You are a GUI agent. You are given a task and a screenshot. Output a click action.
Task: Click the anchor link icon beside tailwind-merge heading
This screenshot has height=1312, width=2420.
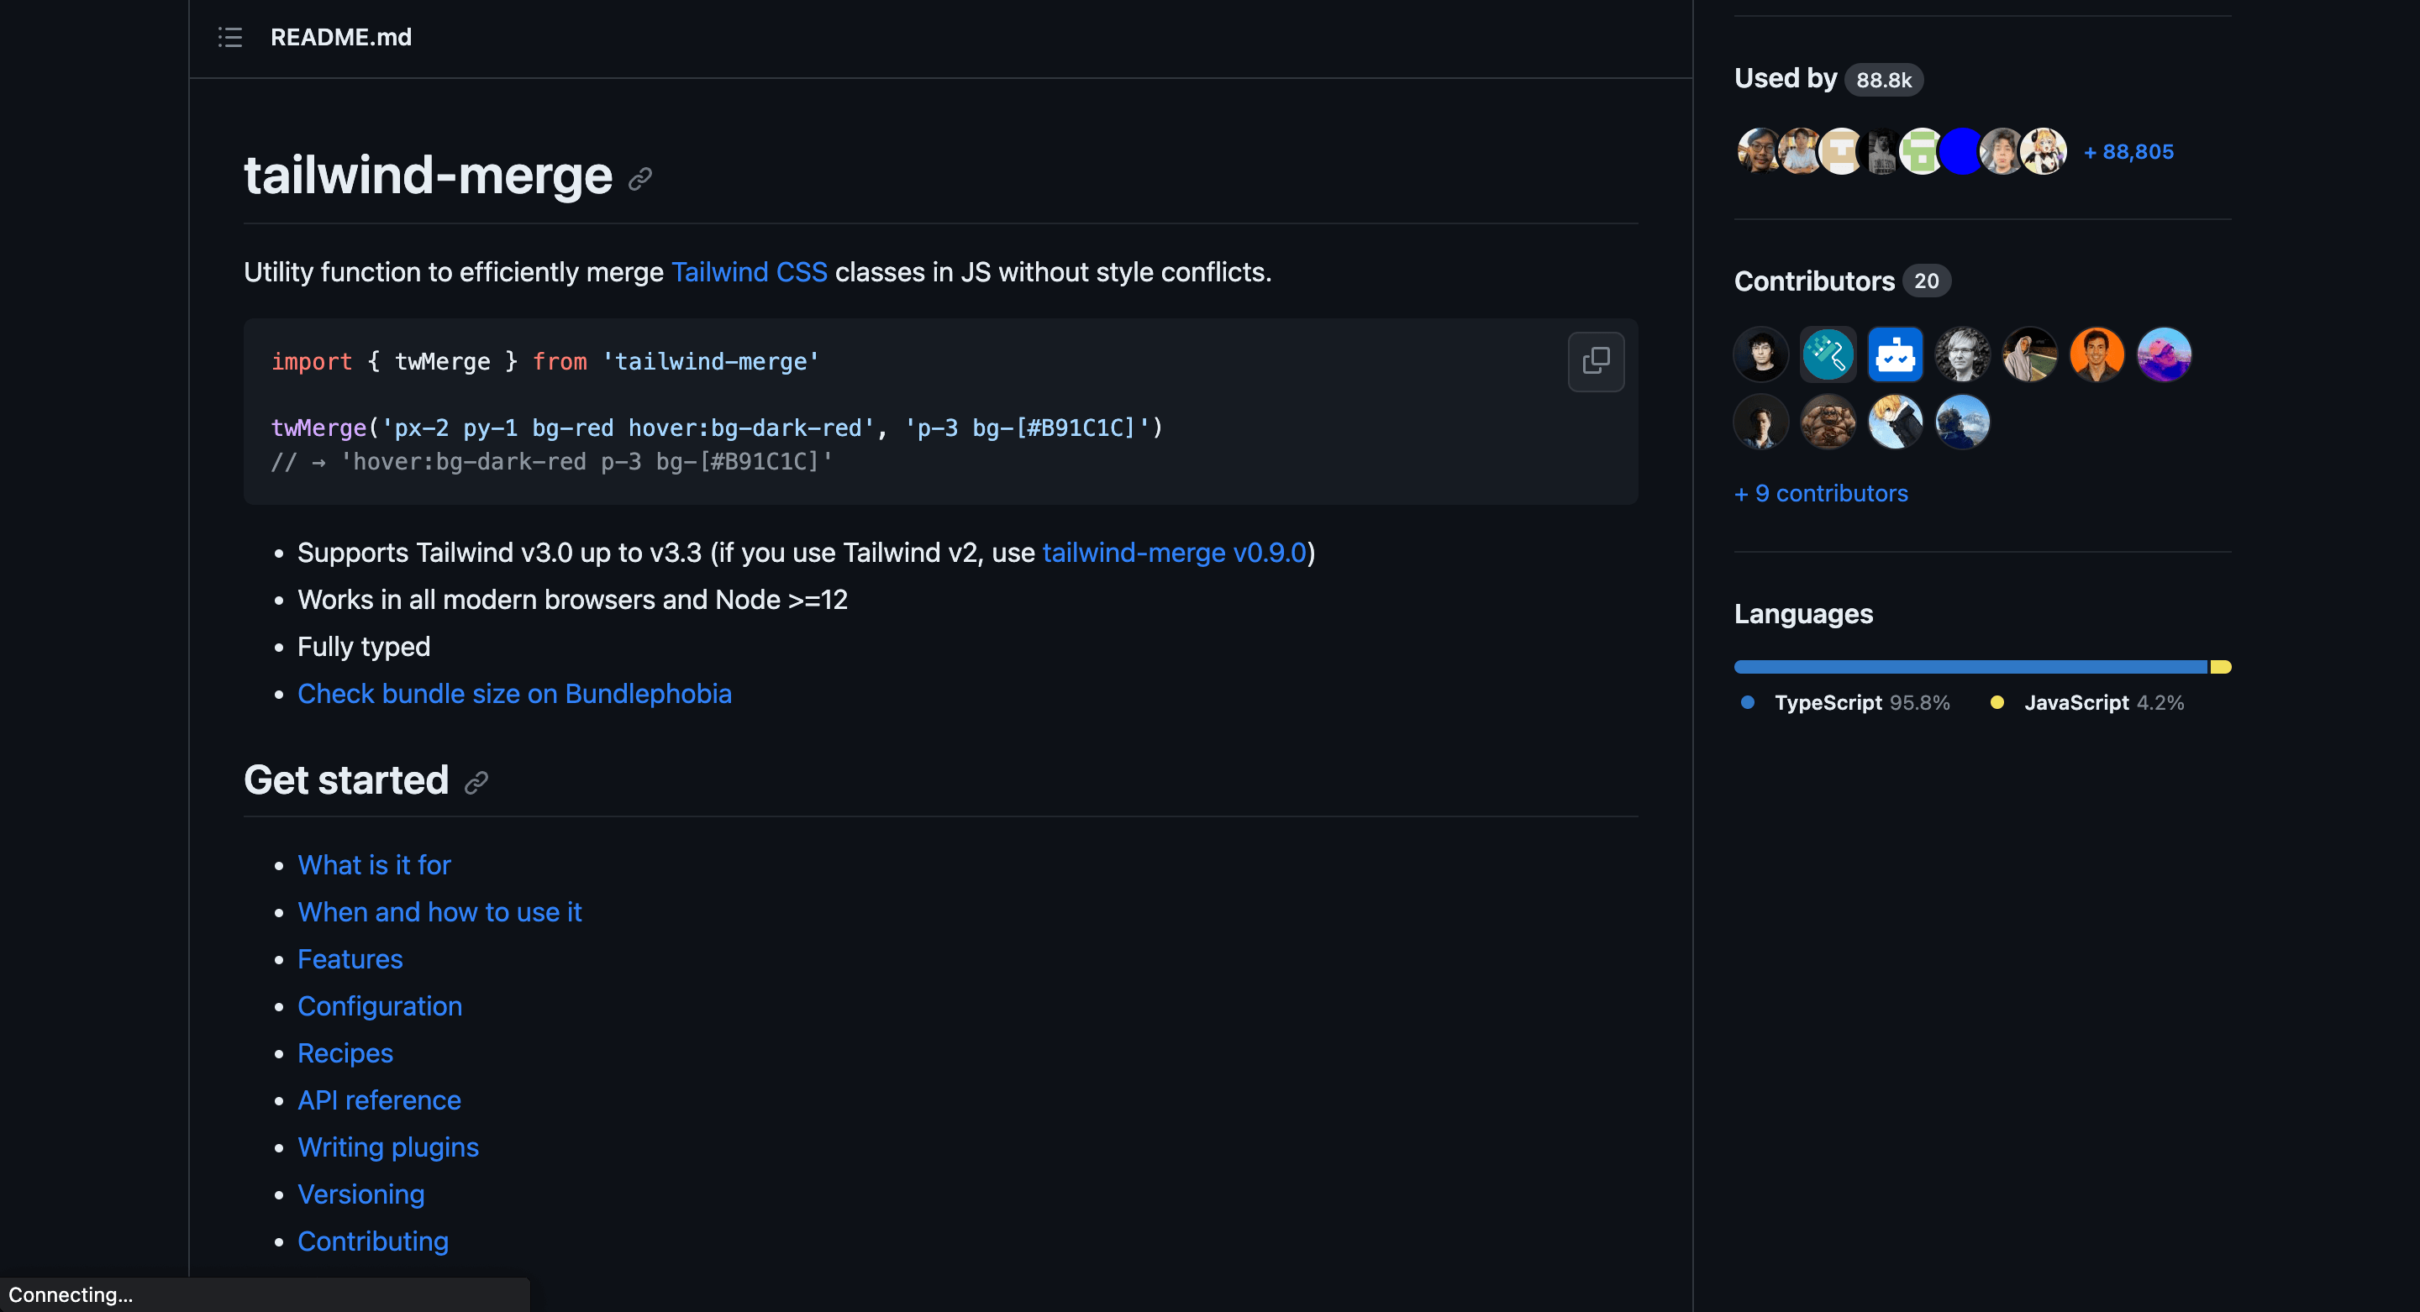(640, 178)
